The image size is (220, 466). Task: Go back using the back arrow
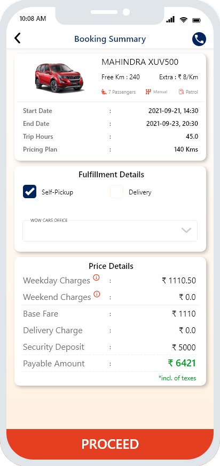(18, 39)
